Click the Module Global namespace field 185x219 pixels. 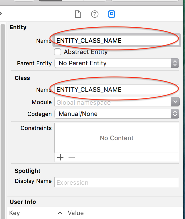pyautogui.click(x=113, y=102)
